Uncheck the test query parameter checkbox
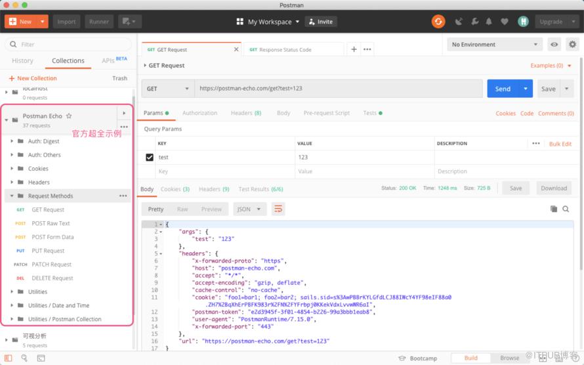 point(150,157)
